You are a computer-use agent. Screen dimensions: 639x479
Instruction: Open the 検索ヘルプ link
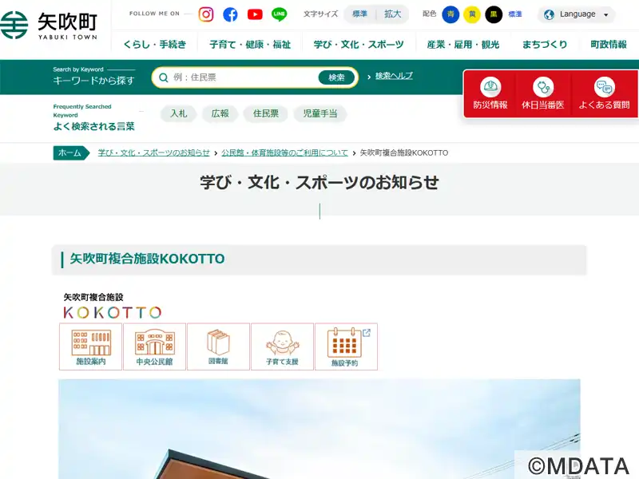[x=394, y=76]
